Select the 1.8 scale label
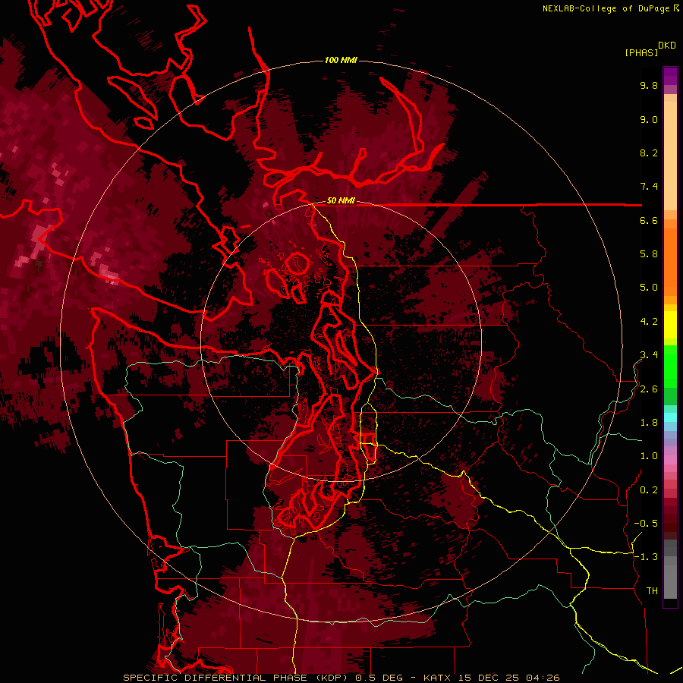Image resolution: width=683 pixels, height=683 pixels. 649,423
